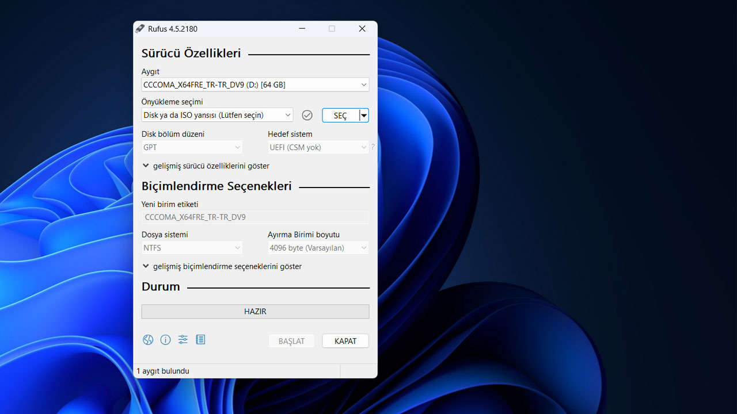The image size is (737, 414).
Task: Open the settings sliders icon
Action: [x=183, y=340]
